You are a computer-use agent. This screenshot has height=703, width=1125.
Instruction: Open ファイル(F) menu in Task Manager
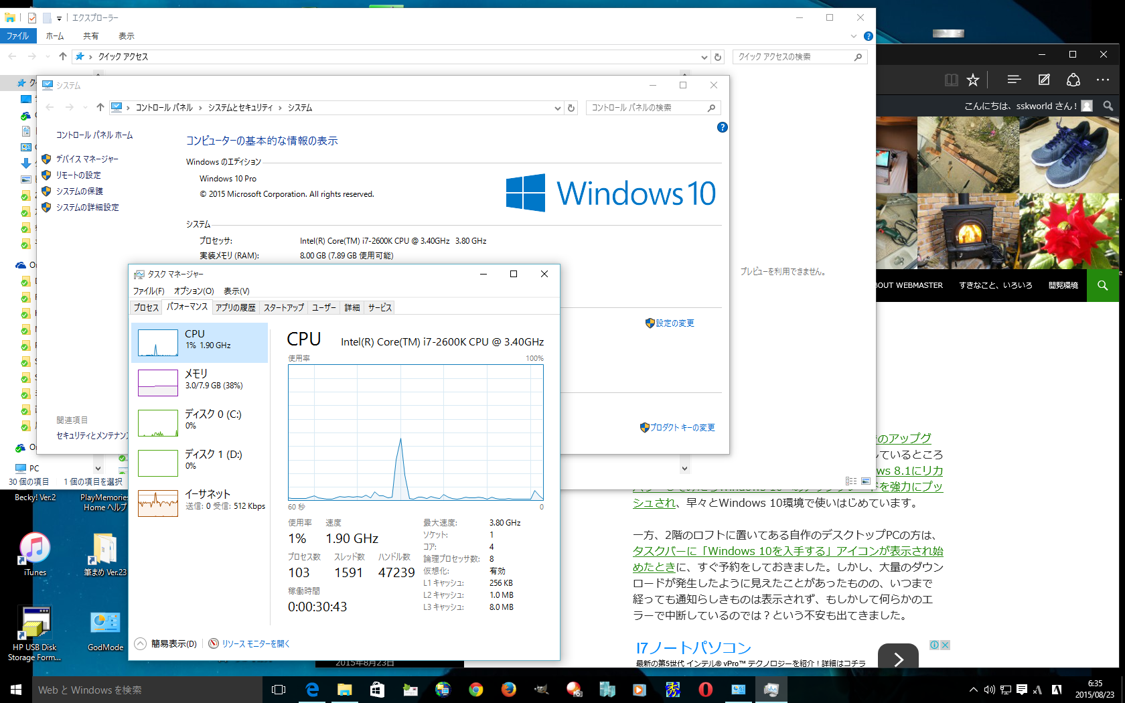pyautogui.click(x=149, y=291)
